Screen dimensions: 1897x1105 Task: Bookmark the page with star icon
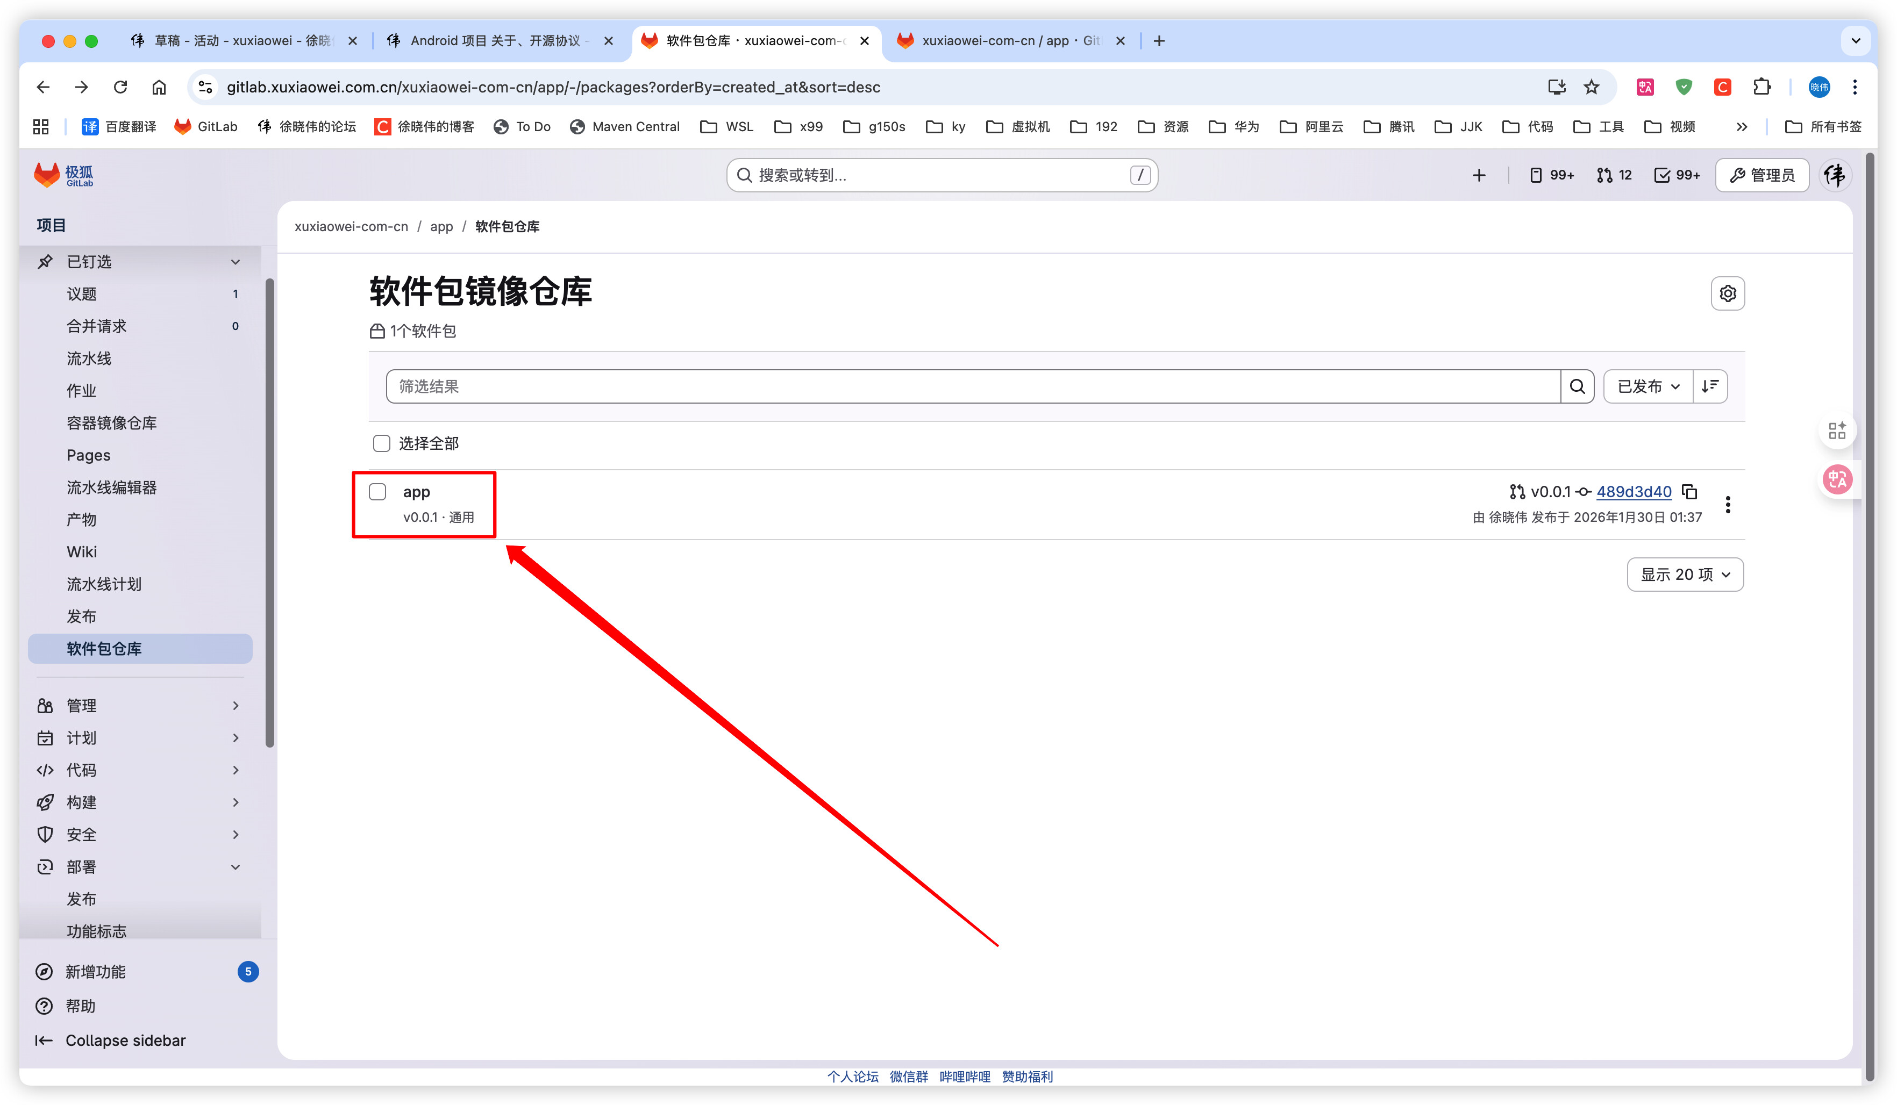[1591, 87]
